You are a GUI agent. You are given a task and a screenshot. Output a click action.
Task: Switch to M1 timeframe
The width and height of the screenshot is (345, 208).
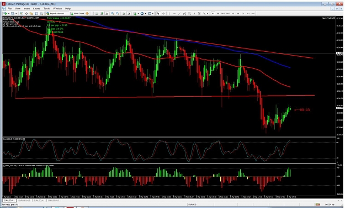click(213, 13)
